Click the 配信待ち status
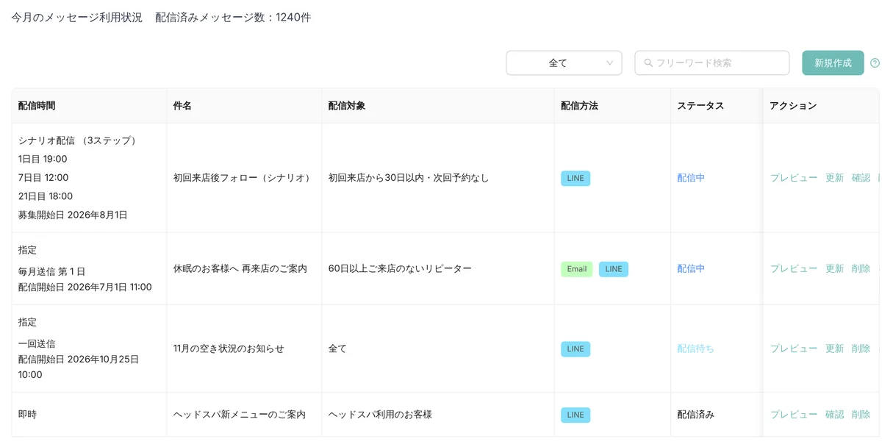 coord(695,348)
